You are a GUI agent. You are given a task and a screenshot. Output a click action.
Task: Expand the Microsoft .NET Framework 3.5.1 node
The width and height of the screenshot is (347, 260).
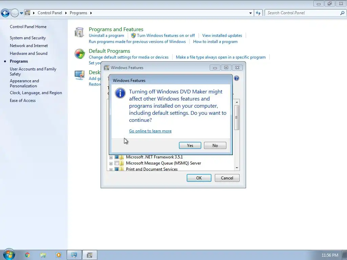click(111, 157)
